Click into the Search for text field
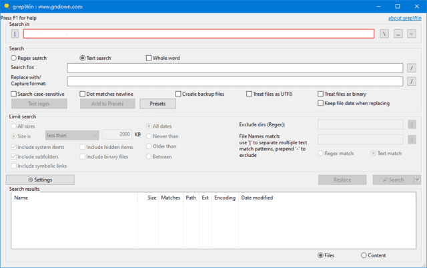This screenshot has width=427, height=268. point(235,68)
